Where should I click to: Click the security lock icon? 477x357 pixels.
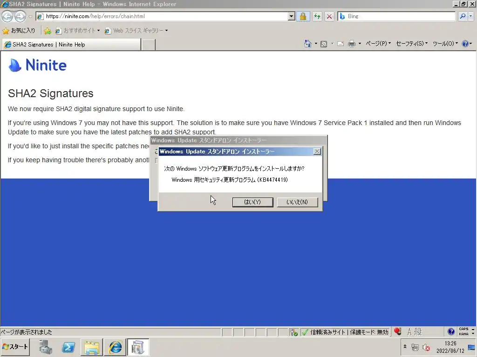[x=303, y=16]
